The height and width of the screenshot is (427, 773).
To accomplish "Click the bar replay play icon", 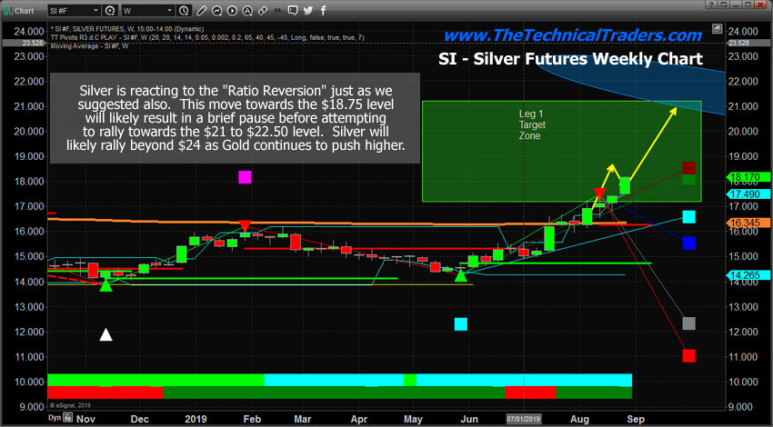I will click(x=232, y=10).
